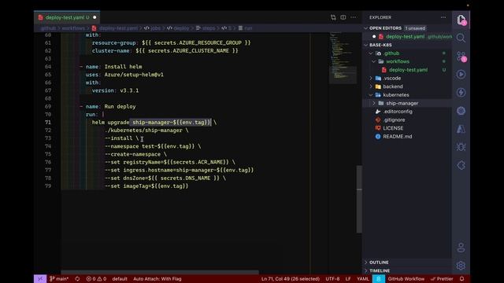Expand the ship-manager folder

(x=373, y=103)
